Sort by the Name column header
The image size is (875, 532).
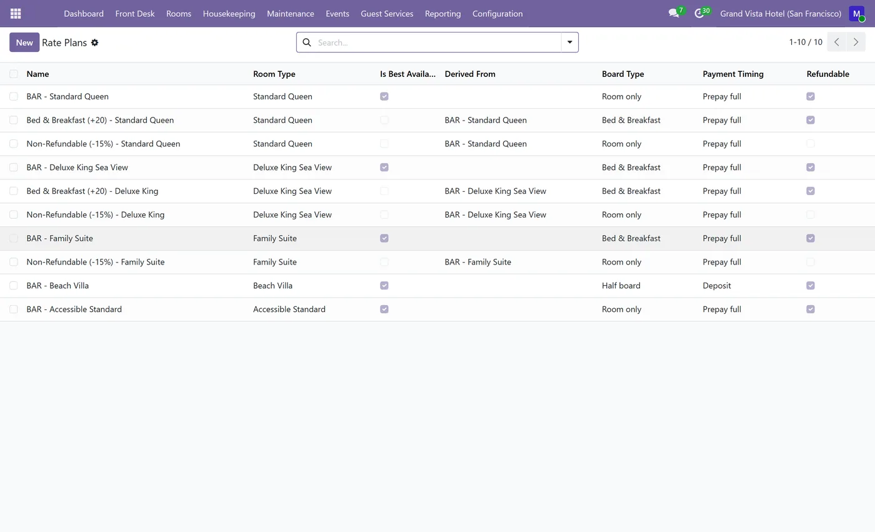click(37, 74)
